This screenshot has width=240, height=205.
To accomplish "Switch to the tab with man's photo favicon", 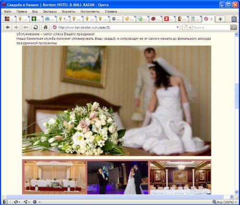I will tap(182, 19).
